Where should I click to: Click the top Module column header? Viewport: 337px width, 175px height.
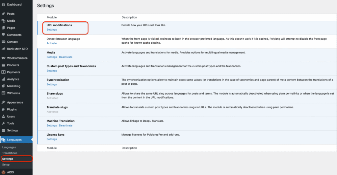pyautogui.click(x=52, y=17)
